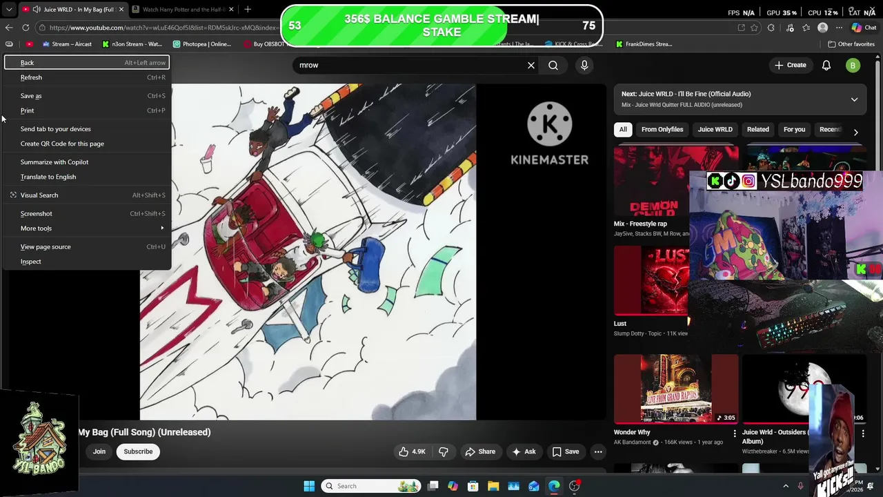
Task: Open the Copilot Chat button in Edge
Action: tap(864, 28)
